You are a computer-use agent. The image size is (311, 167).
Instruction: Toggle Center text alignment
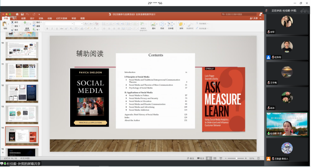click(x=109, y=28)
